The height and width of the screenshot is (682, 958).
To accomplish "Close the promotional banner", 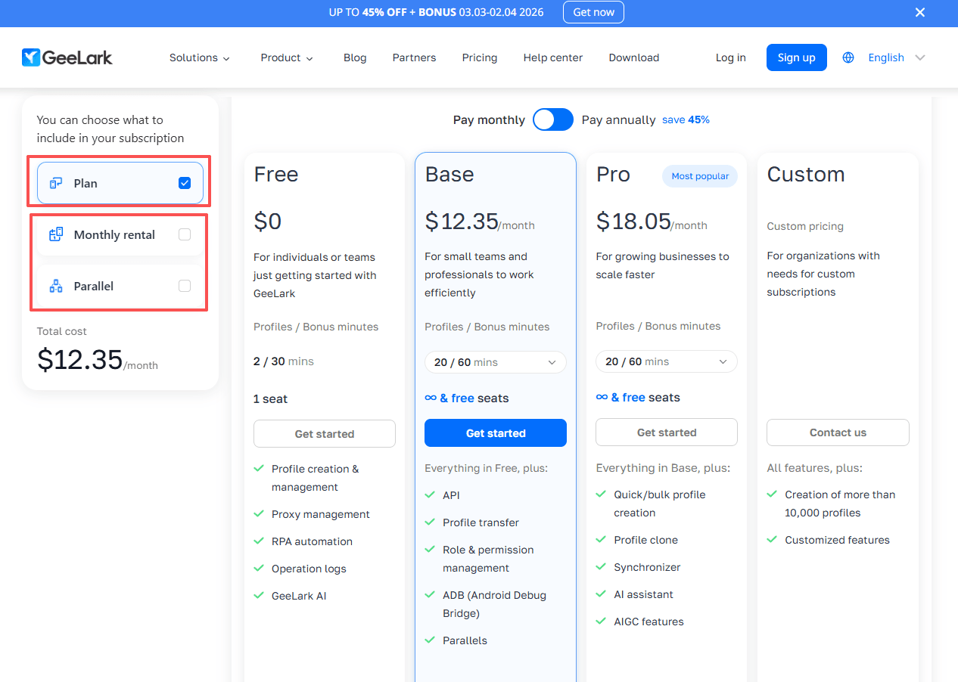I will (x=920, y=12).
